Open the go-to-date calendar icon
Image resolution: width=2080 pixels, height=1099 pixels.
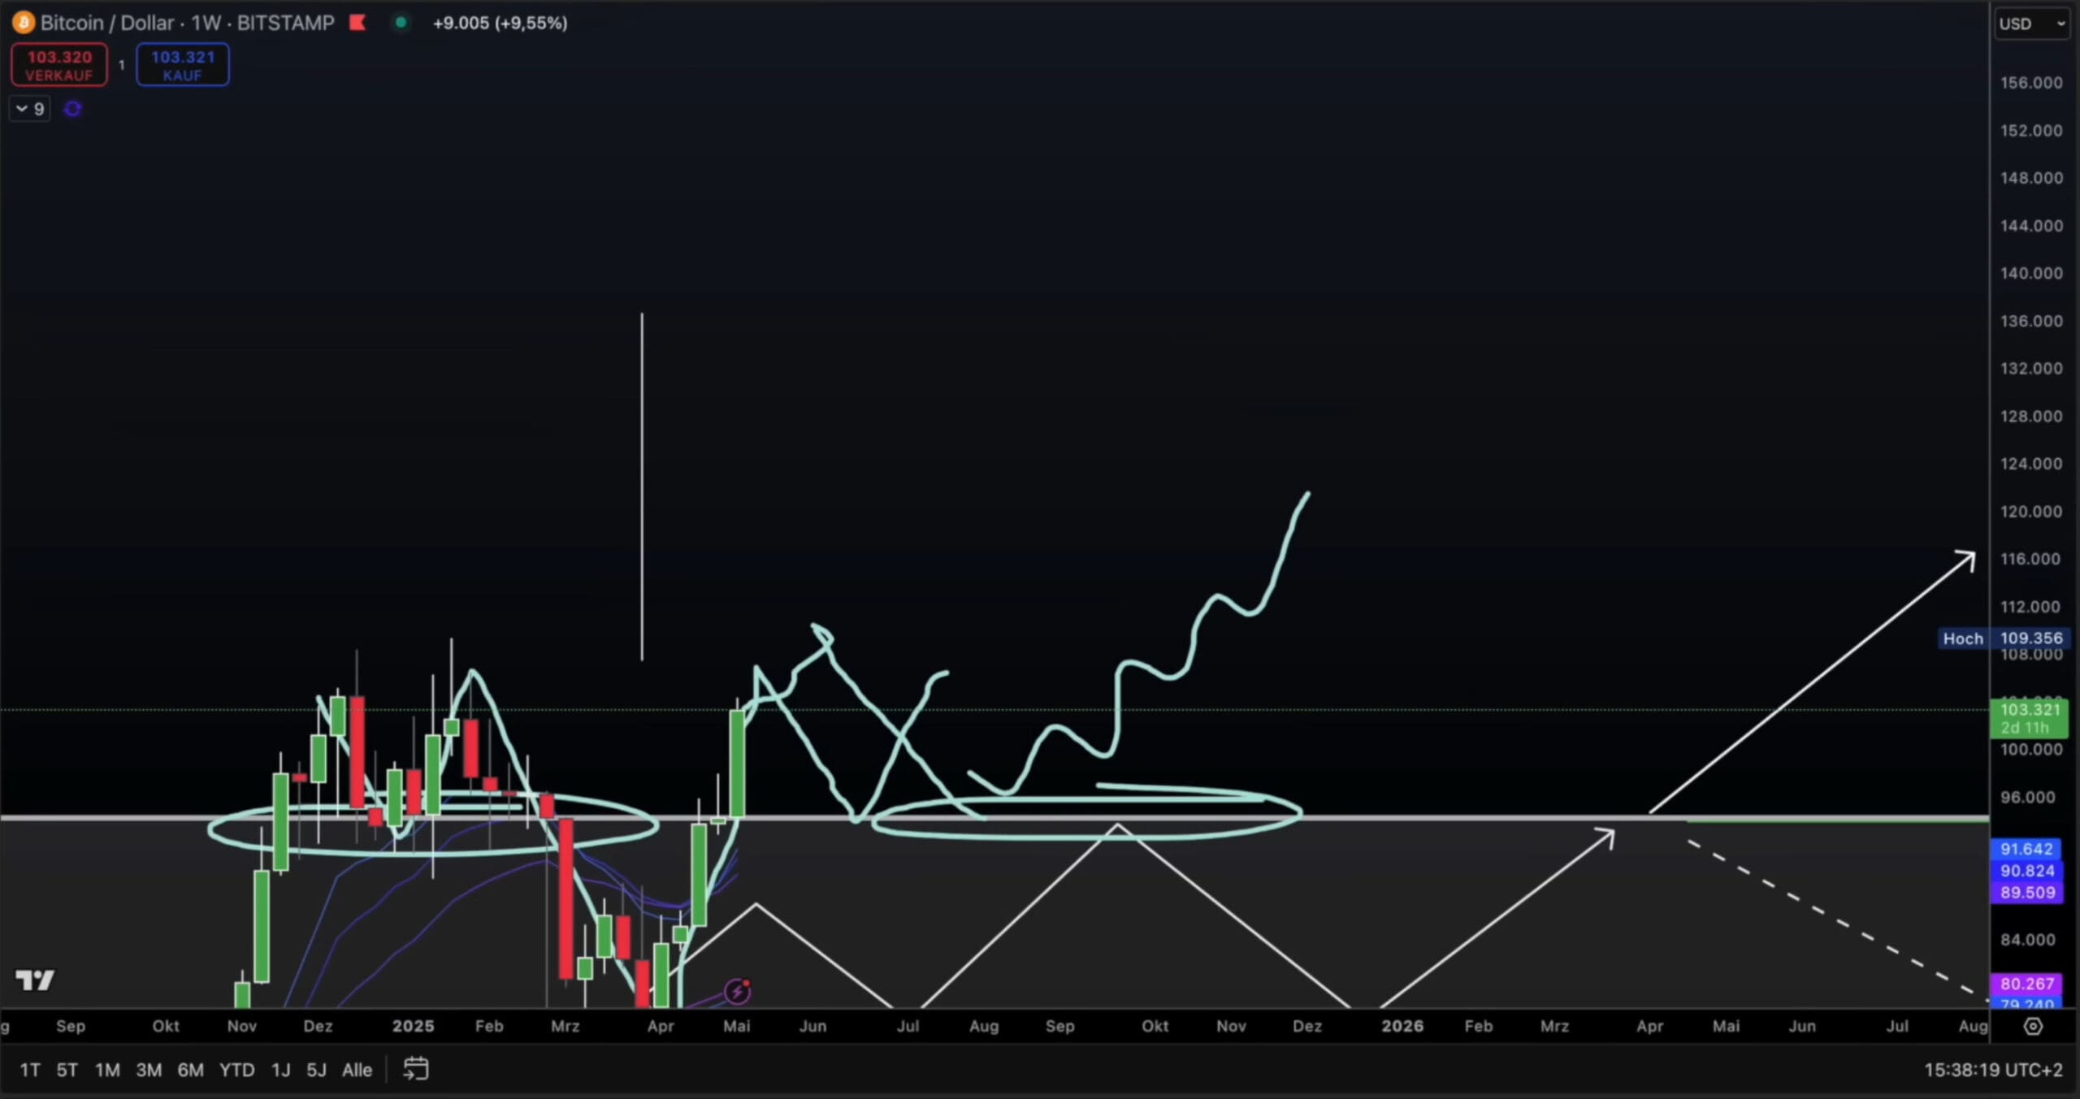pyautogui.click(x=416, y=1069)
